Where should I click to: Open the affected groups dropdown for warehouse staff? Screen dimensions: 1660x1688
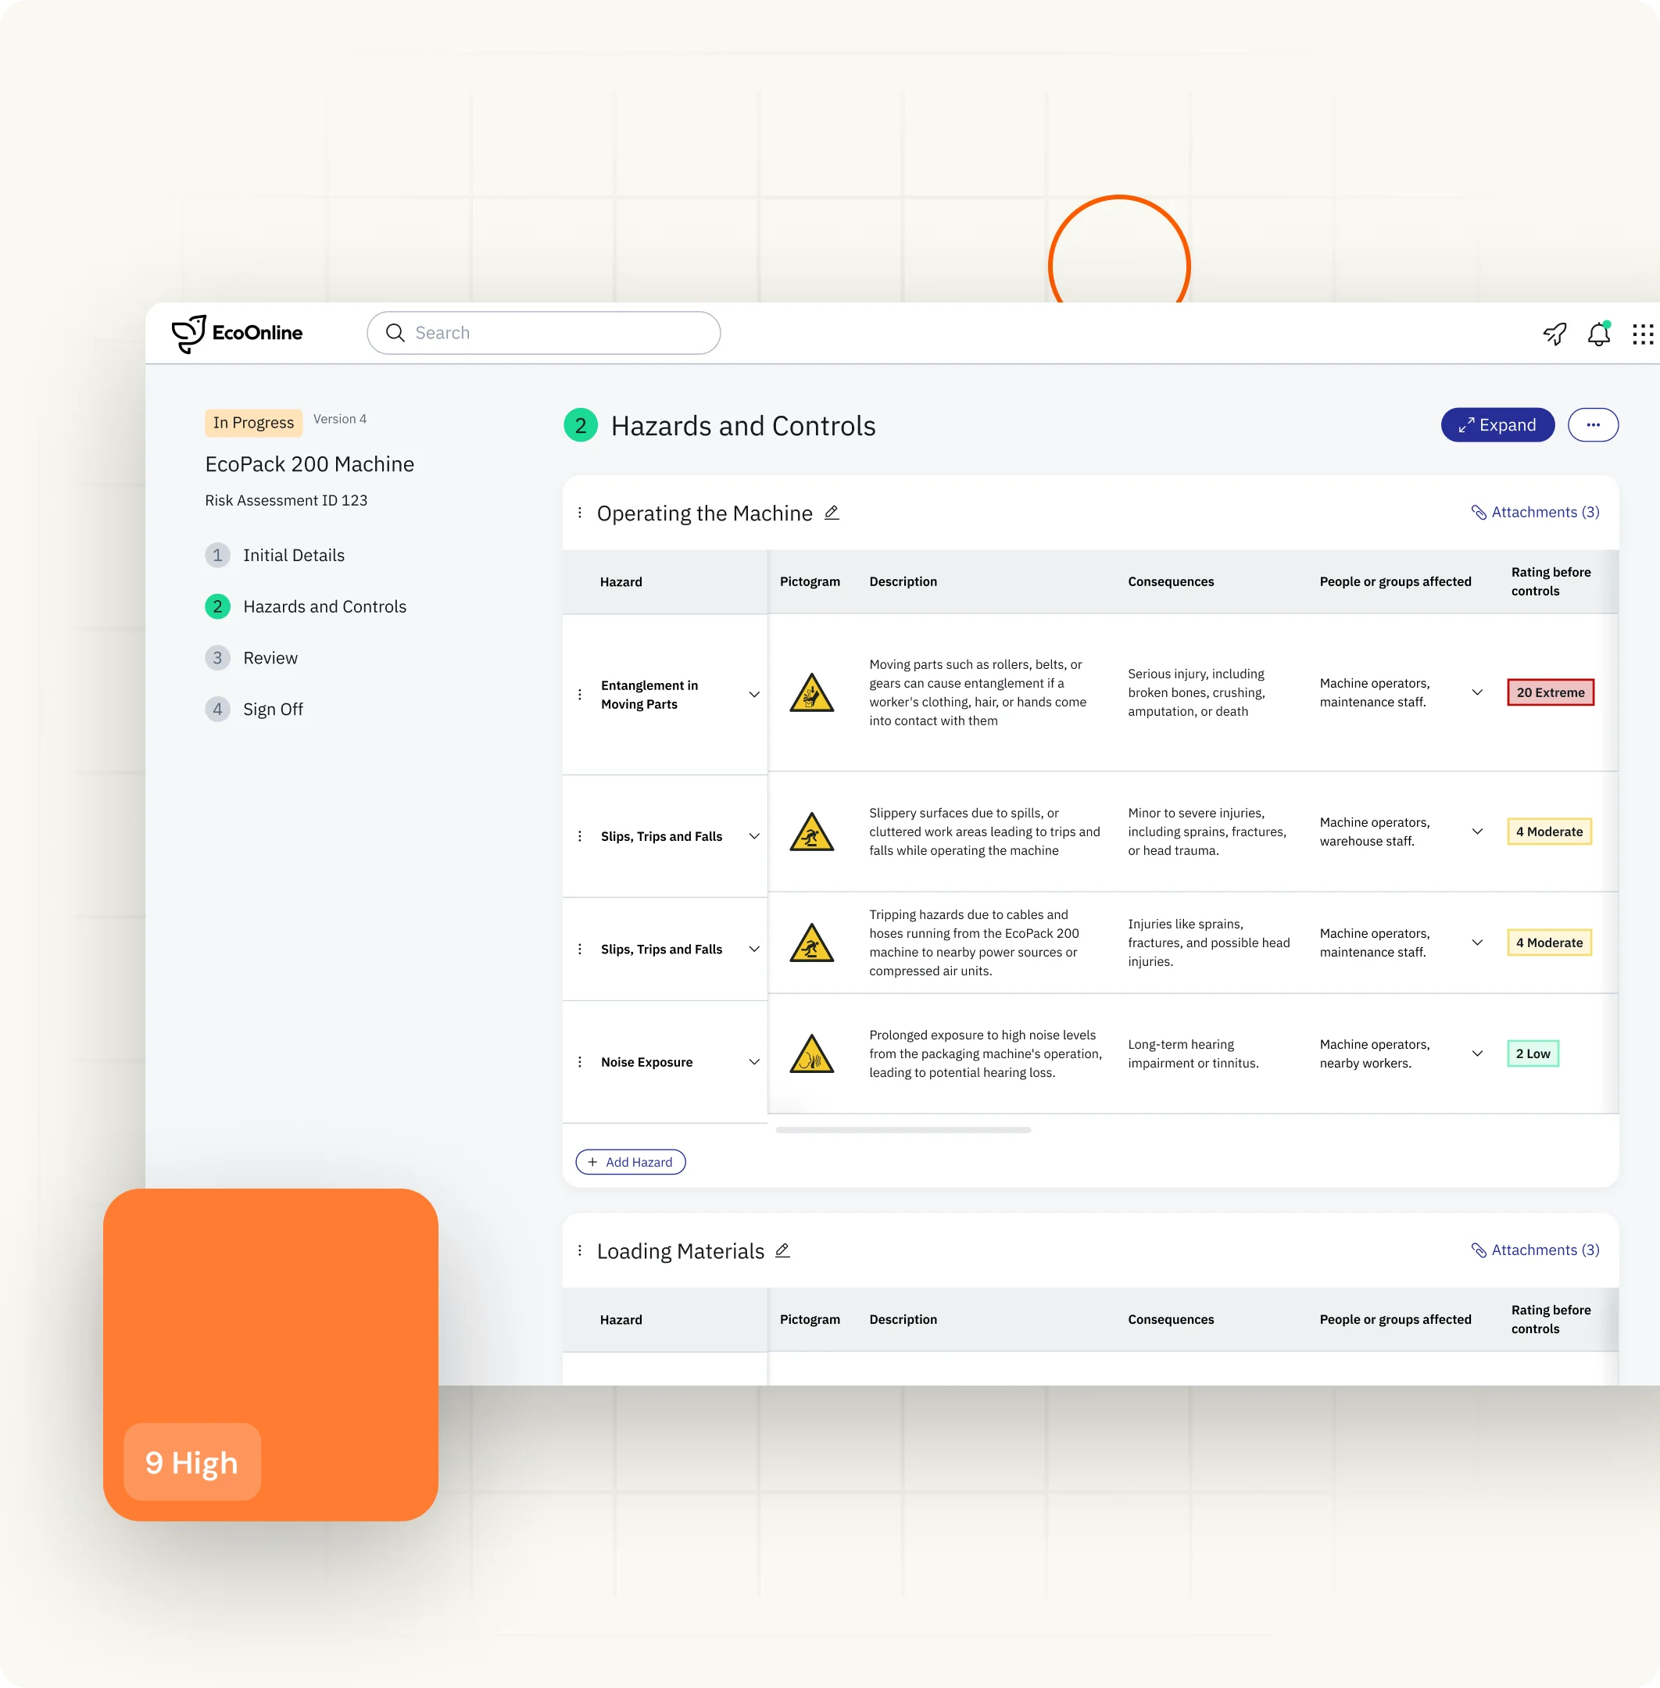coord(1477,831)
